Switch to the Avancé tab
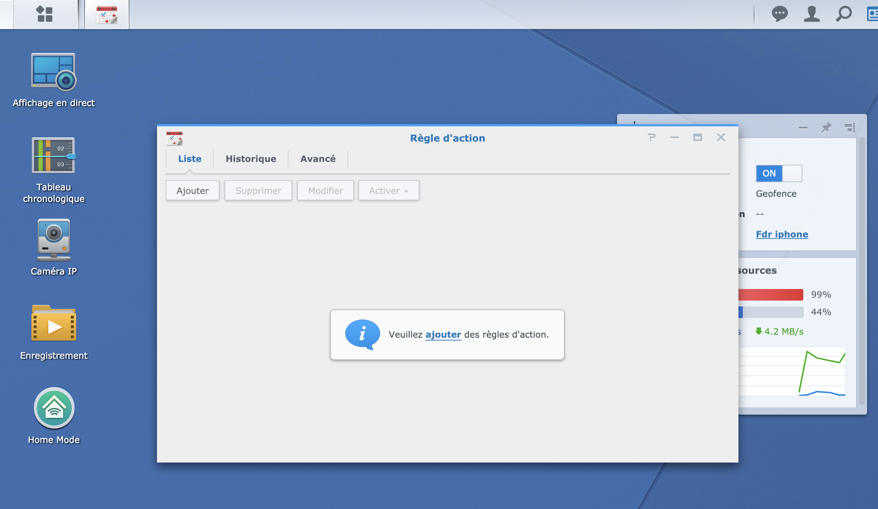Image resolution: width=878 pixels, height=509 pixels. point(318,159)
